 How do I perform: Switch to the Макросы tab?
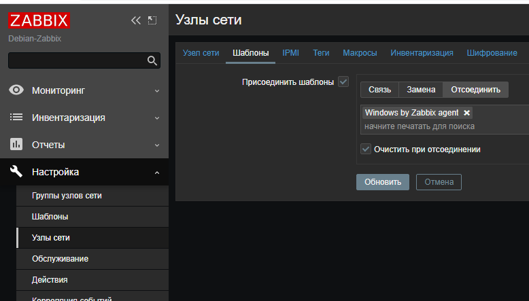(x=360, y=52)
